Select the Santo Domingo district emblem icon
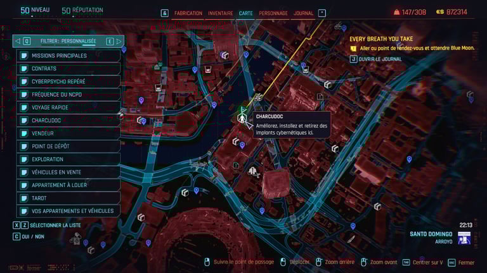The width and height of the screenshot is (487, 273). click(464, 238)
